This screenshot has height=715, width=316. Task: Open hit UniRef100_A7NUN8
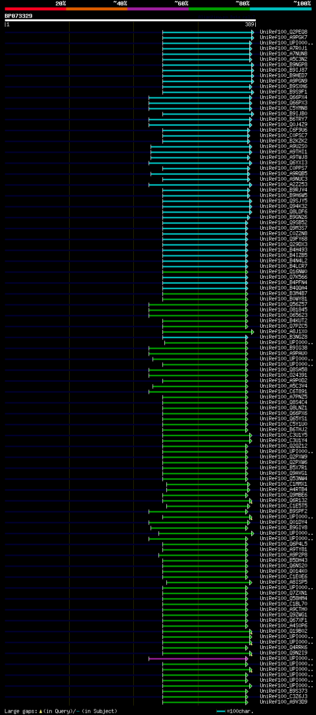pyautogui.click(x=283, y=53)
